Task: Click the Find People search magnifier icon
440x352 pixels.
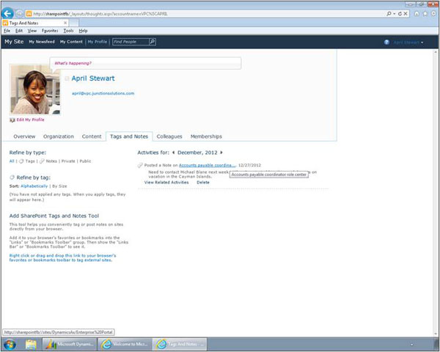Action: (153, 42)
